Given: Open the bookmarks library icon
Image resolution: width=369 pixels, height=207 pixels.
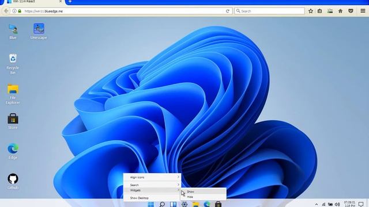Looking at the screenshot, I should point(319,11).
